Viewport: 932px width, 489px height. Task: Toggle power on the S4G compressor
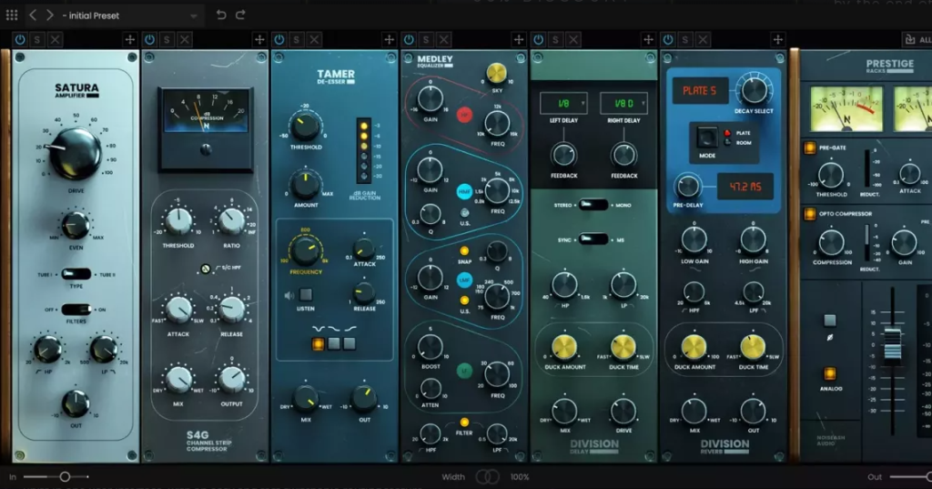pos(150,40)
